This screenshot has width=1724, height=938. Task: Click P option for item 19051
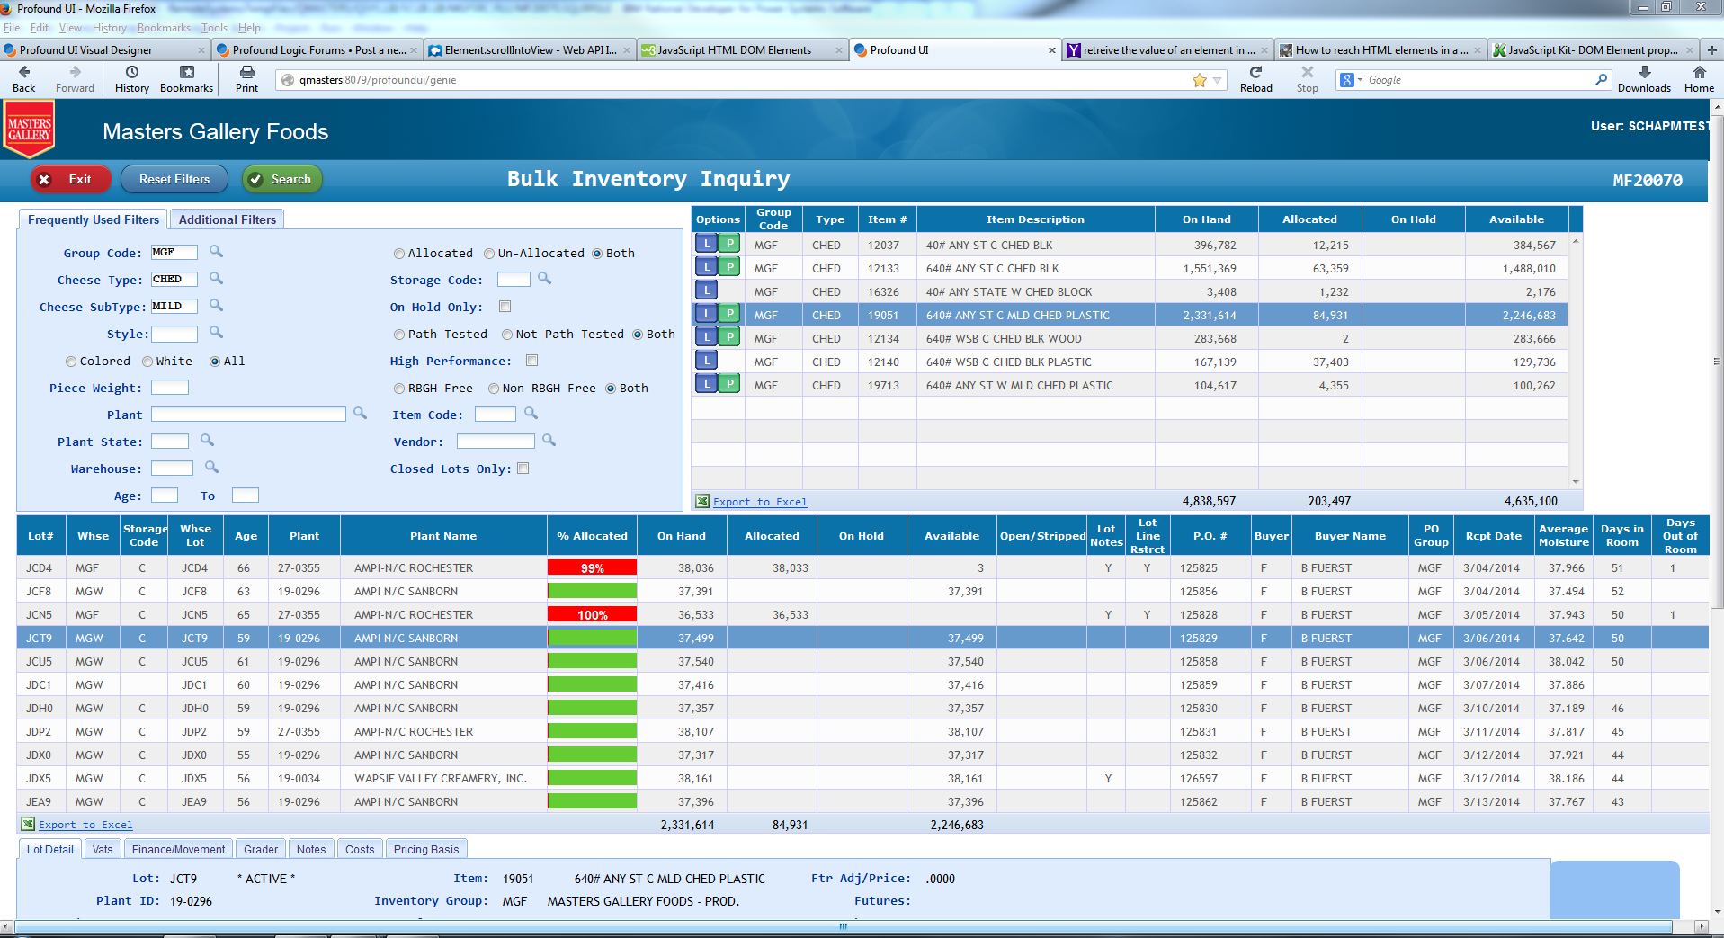coord(729,314)
